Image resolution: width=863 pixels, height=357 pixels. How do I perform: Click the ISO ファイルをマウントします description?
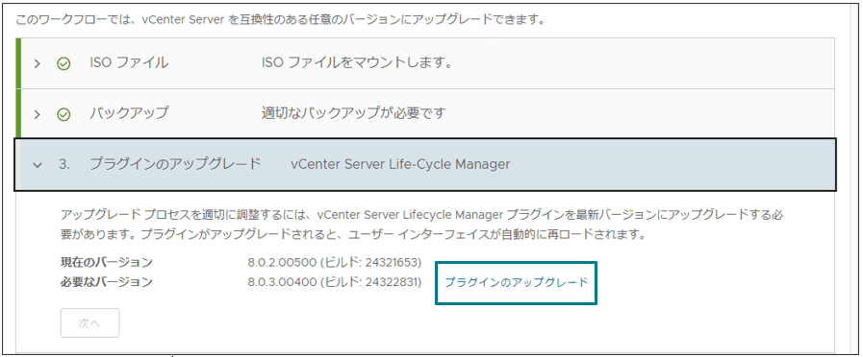coord(357,63)
